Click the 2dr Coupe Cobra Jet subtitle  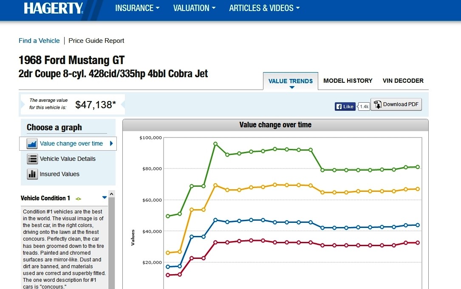pos(113,74)
